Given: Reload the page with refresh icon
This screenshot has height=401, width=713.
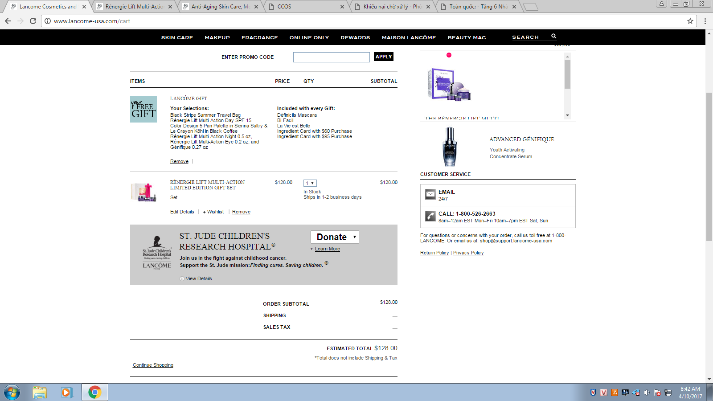Looking at the screenshot, I should pos(33,21).
